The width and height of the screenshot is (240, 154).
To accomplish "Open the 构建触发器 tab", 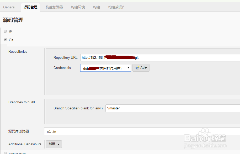I will tap(54, 7).
